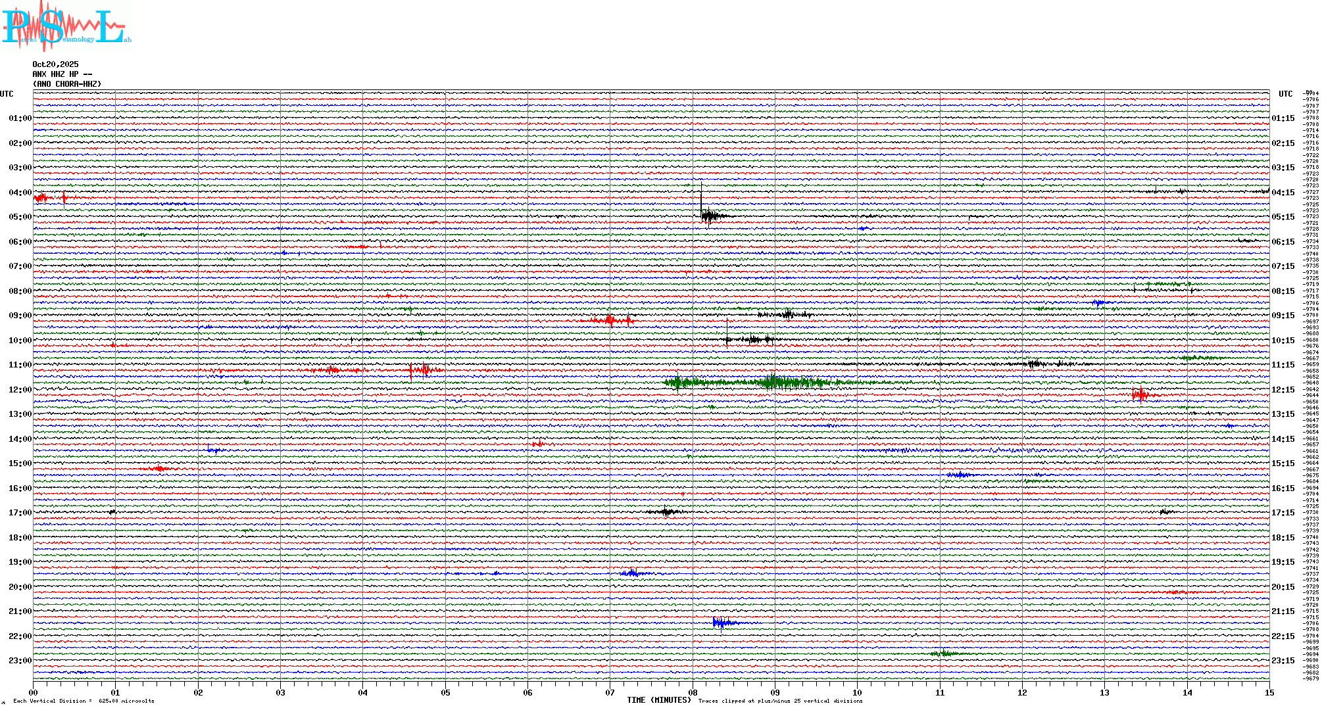Click the PSL seismology lab logo
The image size is (1322, 710).
tap(66, 26)
